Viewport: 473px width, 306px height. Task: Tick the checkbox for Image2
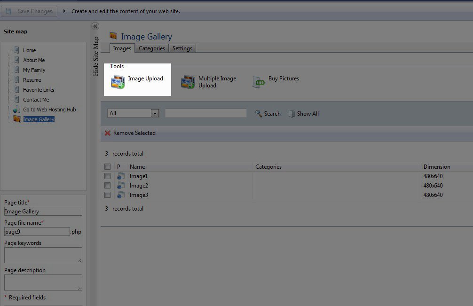point(108,186)
